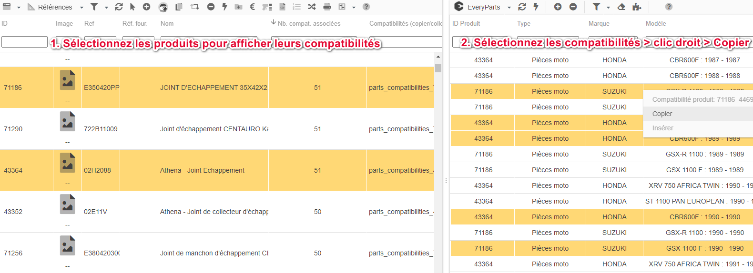
Task: Click the shuffle arrows icon
Action: point(312,7)
